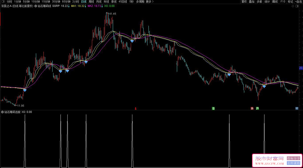Select the 2小时 period
This screenshot has height=168, width=303.
76,2
